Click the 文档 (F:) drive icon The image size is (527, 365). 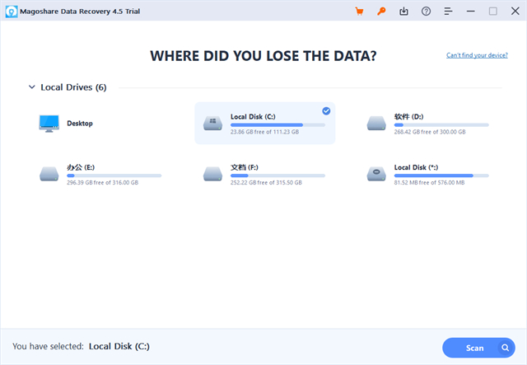[212, 173]
